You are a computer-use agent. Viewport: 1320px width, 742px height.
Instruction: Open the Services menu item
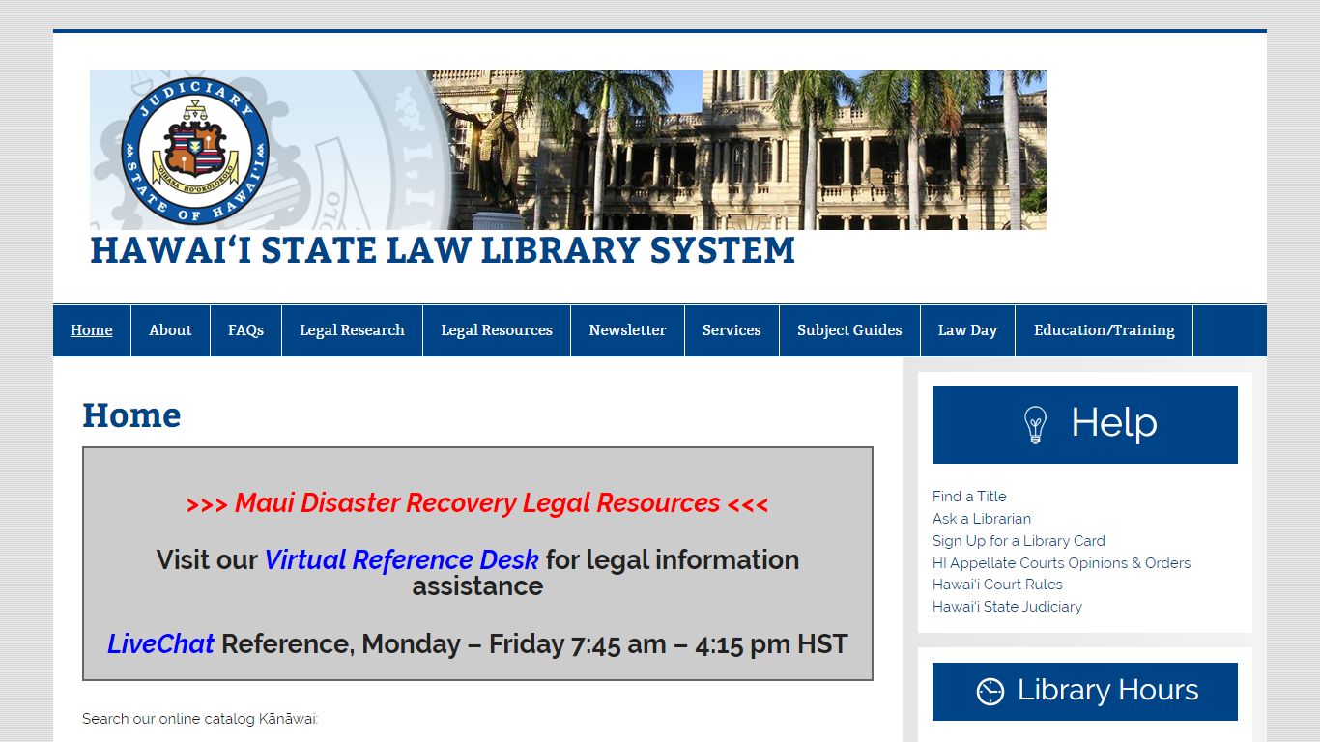732,330
